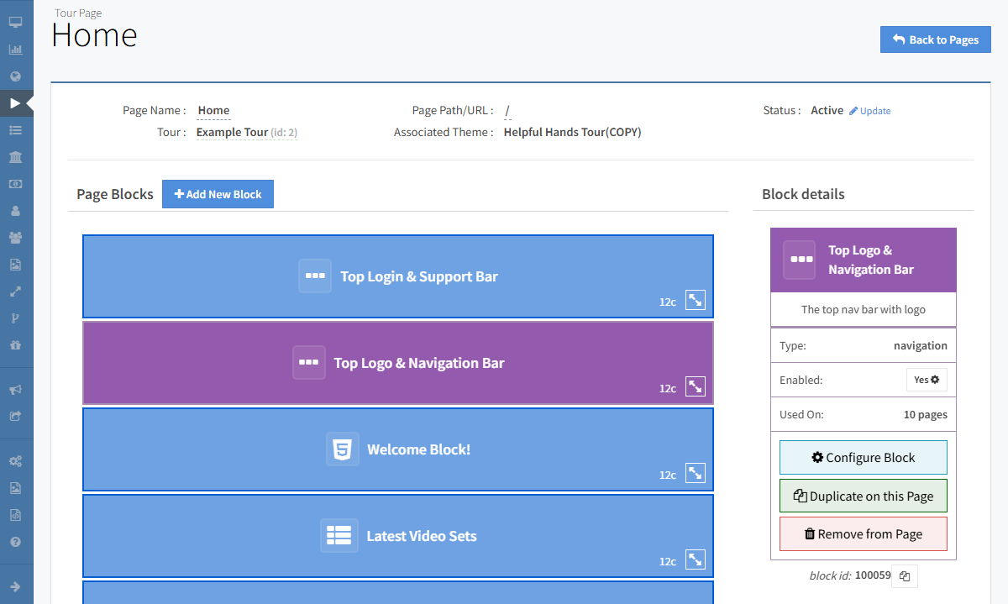Click the monitor icon in the sidebar

click(15, 22)
